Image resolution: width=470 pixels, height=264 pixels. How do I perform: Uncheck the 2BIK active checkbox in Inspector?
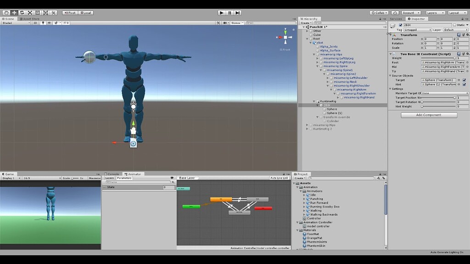(x=400, y=24)
